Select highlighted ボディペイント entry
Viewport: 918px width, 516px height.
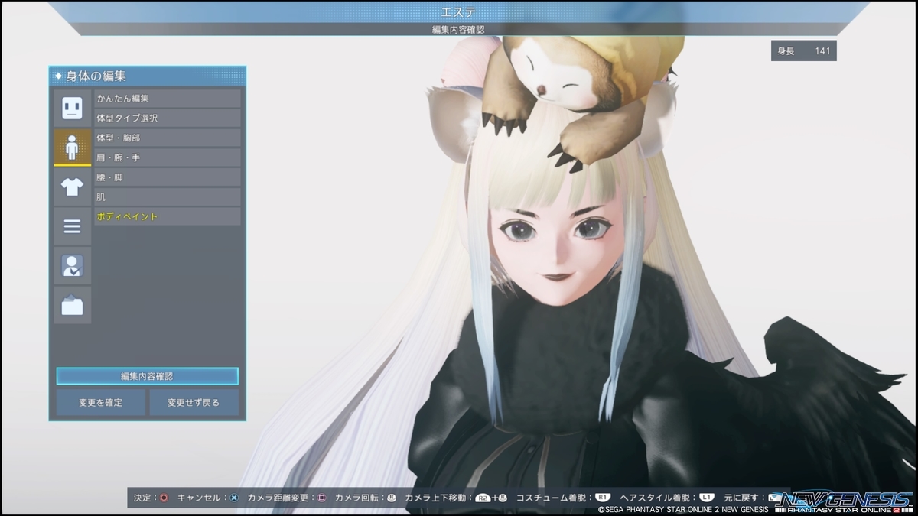pyautogui.click(x=168, y=216)
